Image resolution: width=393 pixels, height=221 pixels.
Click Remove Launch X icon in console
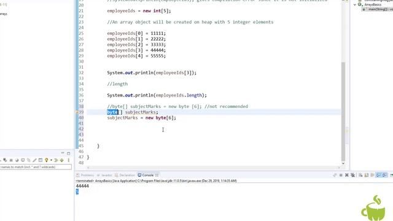tap(347, 175)
